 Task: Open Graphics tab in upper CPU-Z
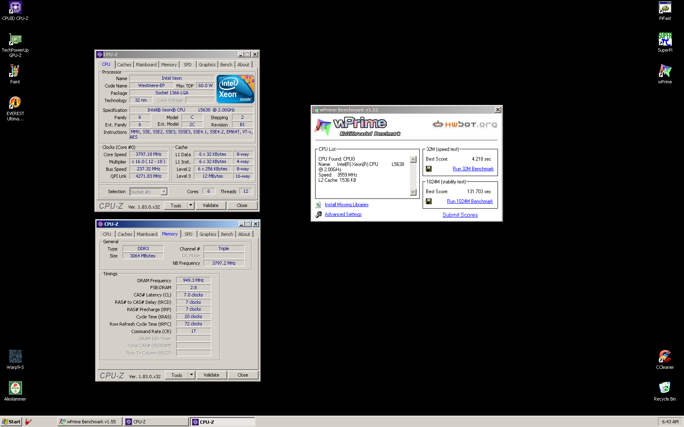pyautogui.click(x=207, y=65)
